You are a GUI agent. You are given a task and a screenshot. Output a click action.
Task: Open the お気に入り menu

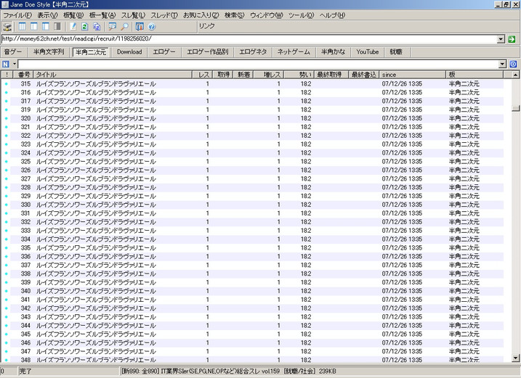(201, 15)
